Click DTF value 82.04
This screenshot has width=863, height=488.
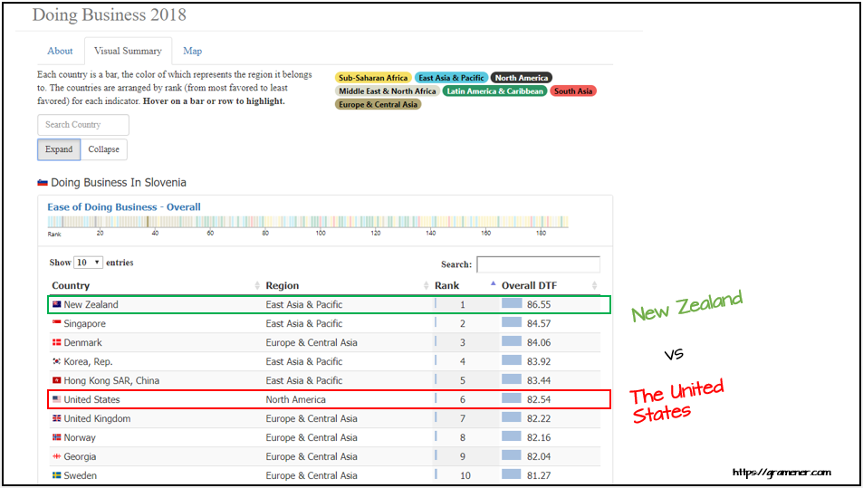point(538,456)
